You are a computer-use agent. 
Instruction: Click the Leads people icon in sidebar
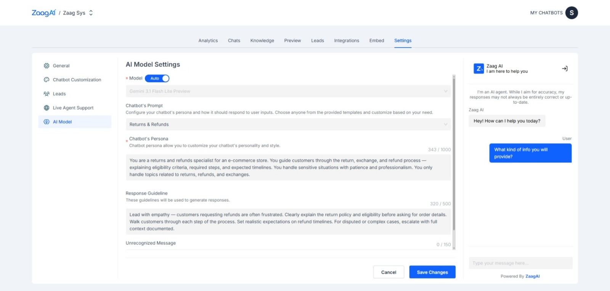(47, 94)
